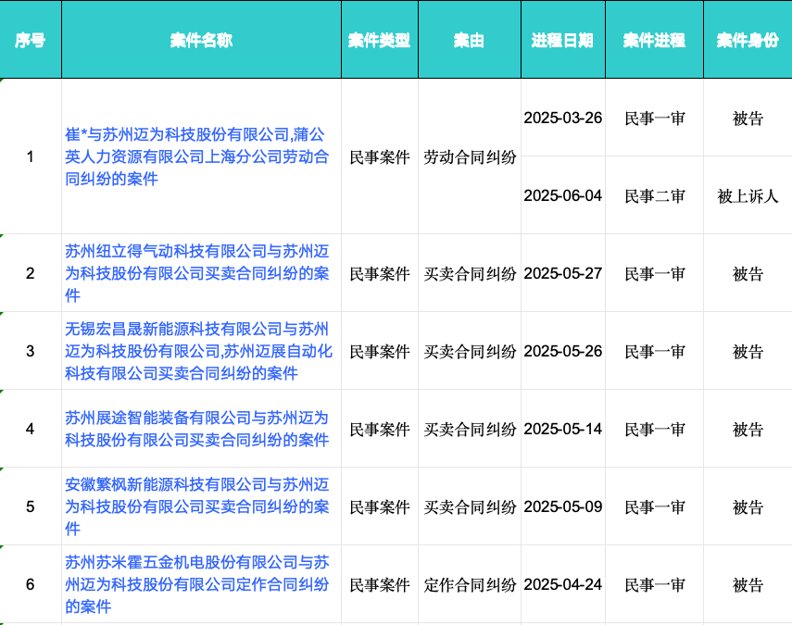Screen dimensions: 792x625
Task: Select the date cell 2025-05-14
Action: click(562, 429)
